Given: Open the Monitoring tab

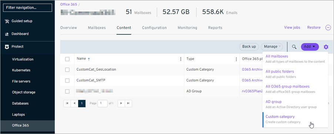Looking at the screenshot, I should [187, 28].
